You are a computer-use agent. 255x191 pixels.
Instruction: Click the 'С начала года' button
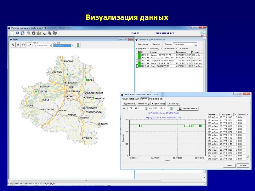click(173, 104)
